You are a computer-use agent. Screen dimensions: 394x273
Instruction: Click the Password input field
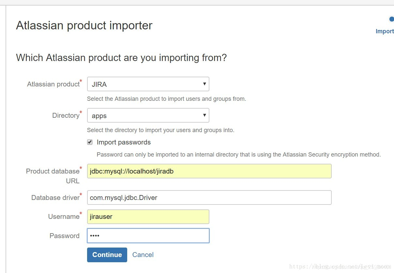pos(148,236)
